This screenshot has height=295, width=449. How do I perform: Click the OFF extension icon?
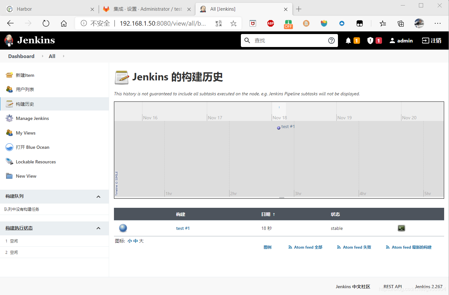pyautogui.click(x=288, y=24)
